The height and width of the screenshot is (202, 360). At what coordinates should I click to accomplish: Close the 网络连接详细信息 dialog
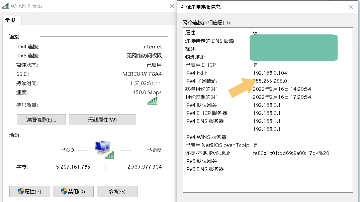tap(351, 7)
